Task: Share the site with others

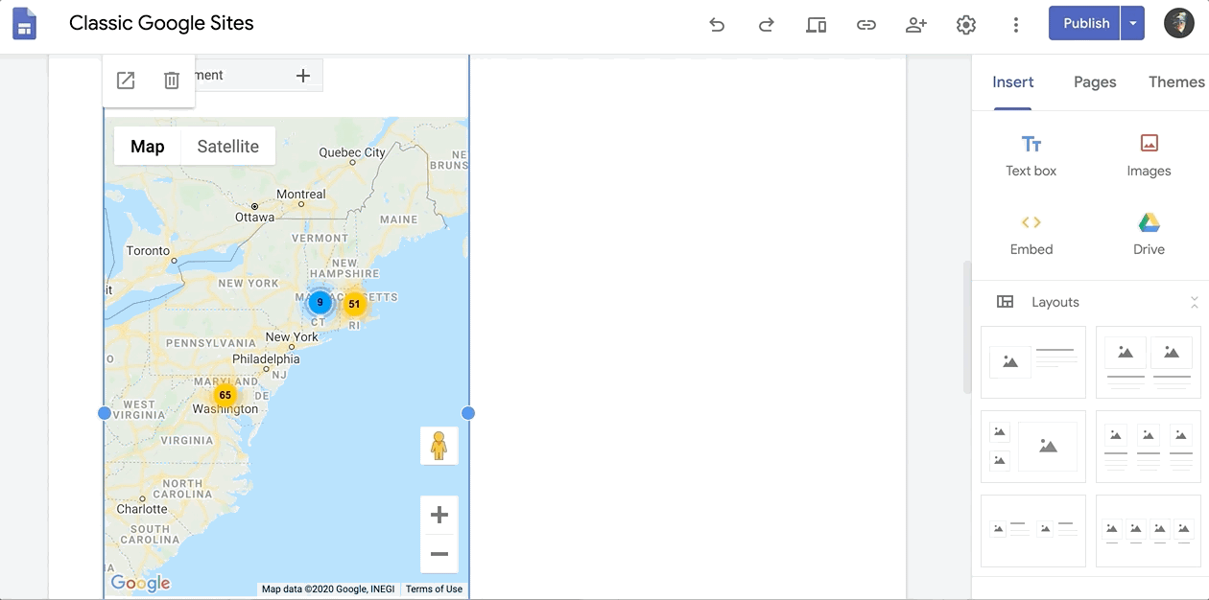Action: pos(916,25)
